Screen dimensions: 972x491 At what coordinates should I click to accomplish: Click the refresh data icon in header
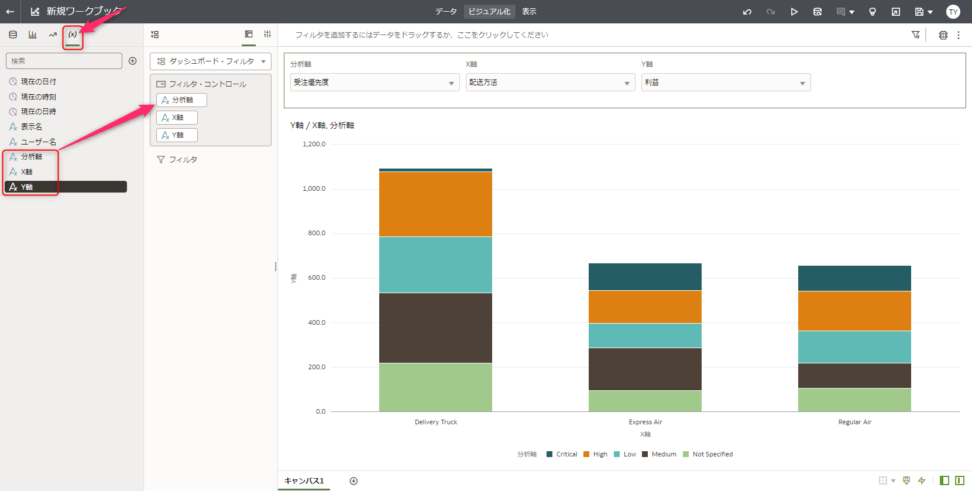tap(818, 12)
